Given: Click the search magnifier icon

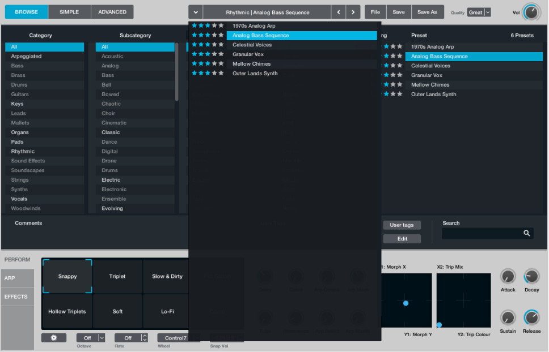Looking at the screenshot, I should point(526,233).
